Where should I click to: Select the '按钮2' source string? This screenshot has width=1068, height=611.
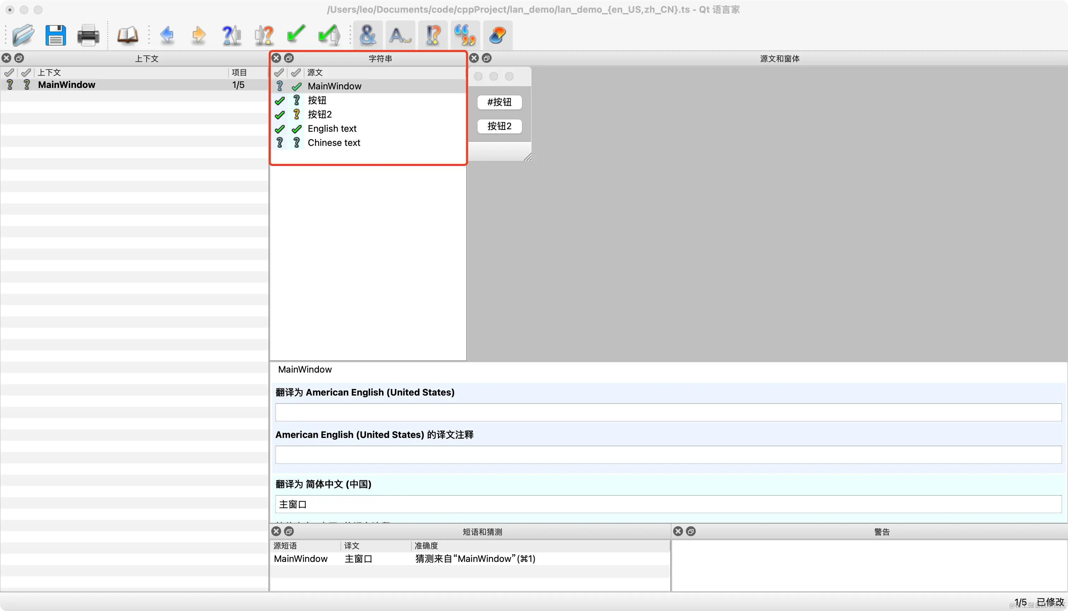(320, 114)
